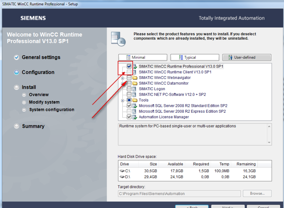Click the SIMATIC NET PC-Software component icon
The width and height of the screenshot is (284, 208).
(134, 95)
